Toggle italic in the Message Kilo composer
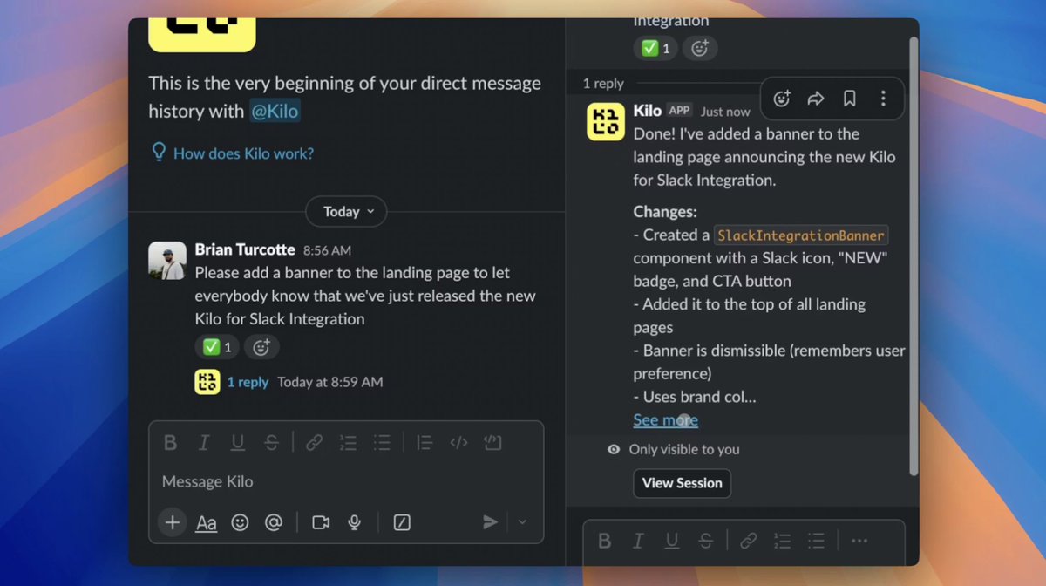Viewport: 1046px width, 586px height. pos(204,443)
